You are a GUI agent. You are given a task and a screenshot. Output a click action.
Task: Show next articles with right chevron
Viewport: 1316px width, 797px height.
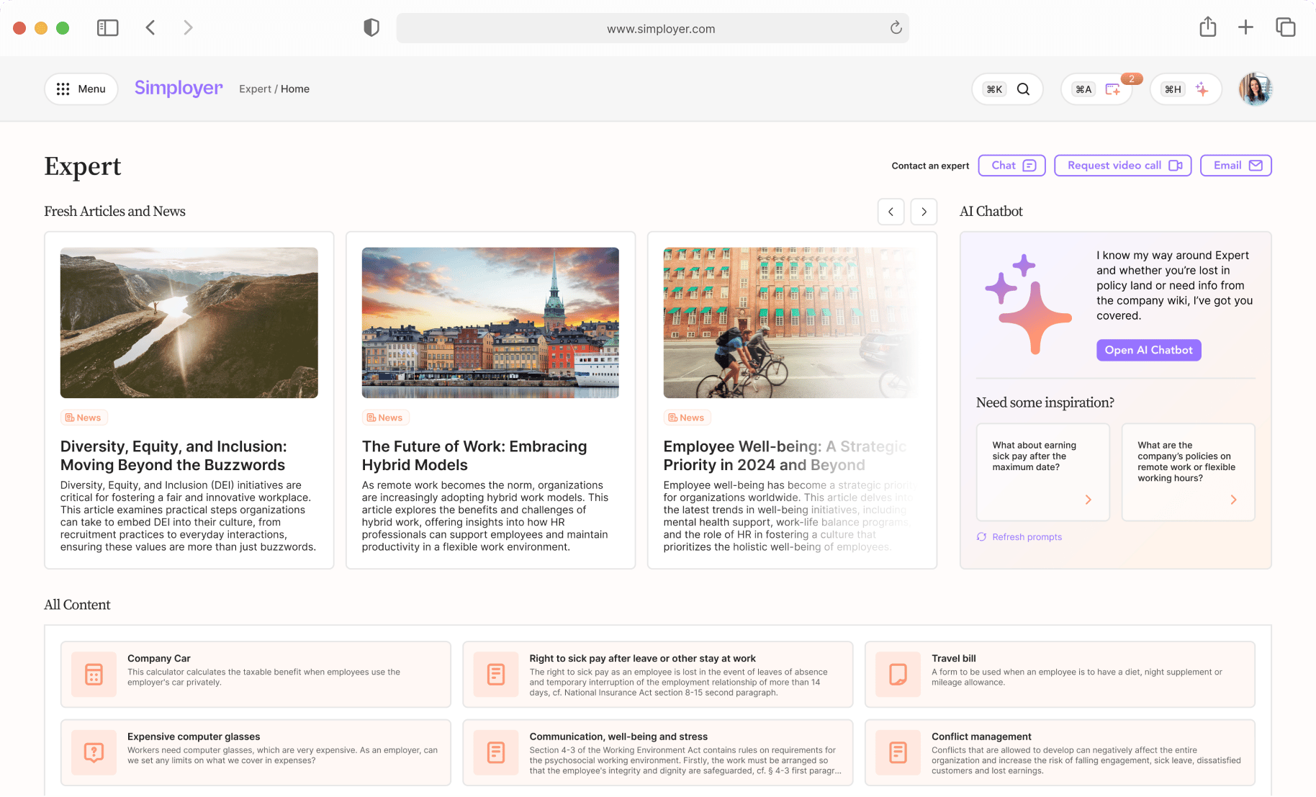924,212
